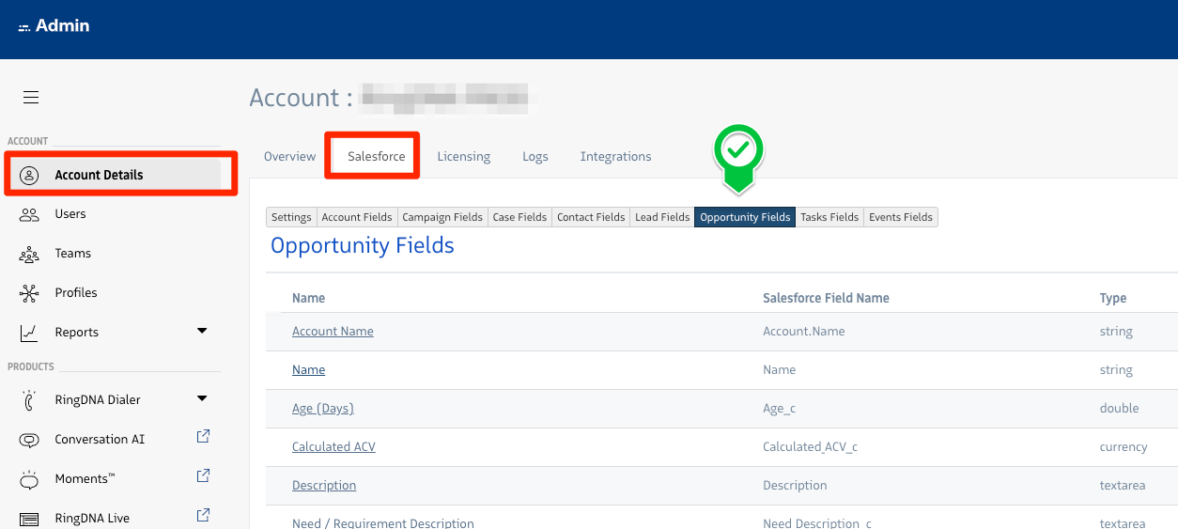The height and width of the screenshot is (529, 1178).
Task: Select the Settings sub-tab
Action: coord(291,217)
